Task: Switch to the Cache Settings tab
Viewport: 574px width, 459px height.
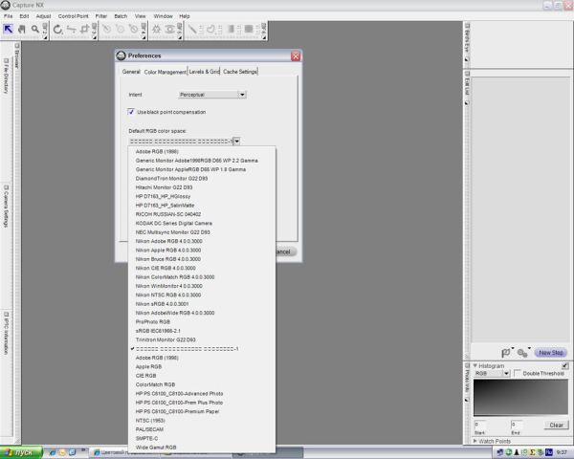Action: [240, 72]
